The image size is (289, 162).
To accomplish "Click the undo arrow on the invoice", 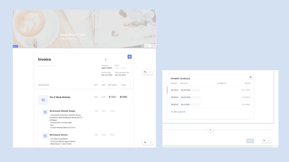I will tap(145, 72).
